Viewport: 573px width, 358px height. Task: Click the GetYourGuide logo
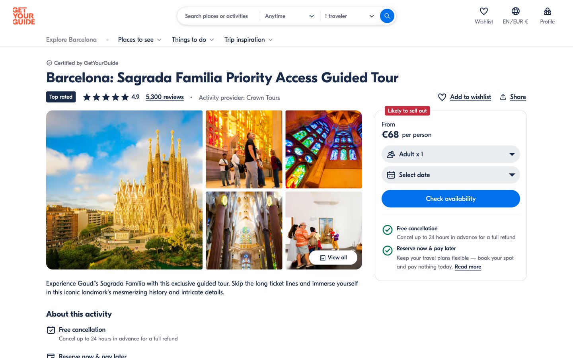coord(23,16)
